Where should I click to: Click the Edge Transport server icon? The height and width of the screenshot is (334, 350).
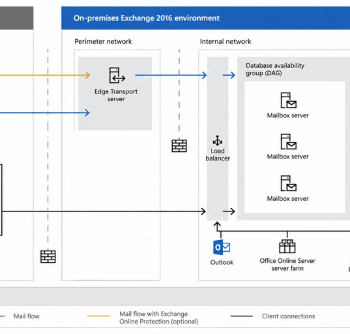(x=117, y=75)
